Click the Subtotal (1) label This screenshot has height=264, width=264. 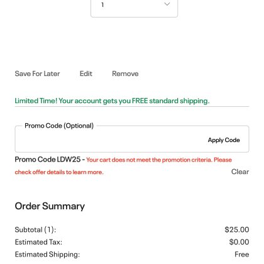tap(35, 229)
